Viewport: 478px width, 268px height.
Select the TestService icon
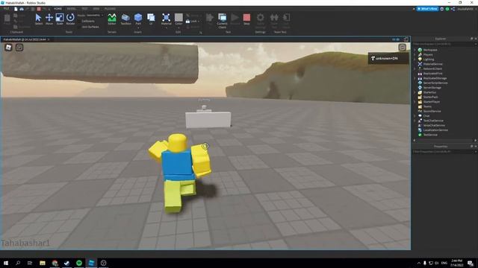tap(420, 135)
